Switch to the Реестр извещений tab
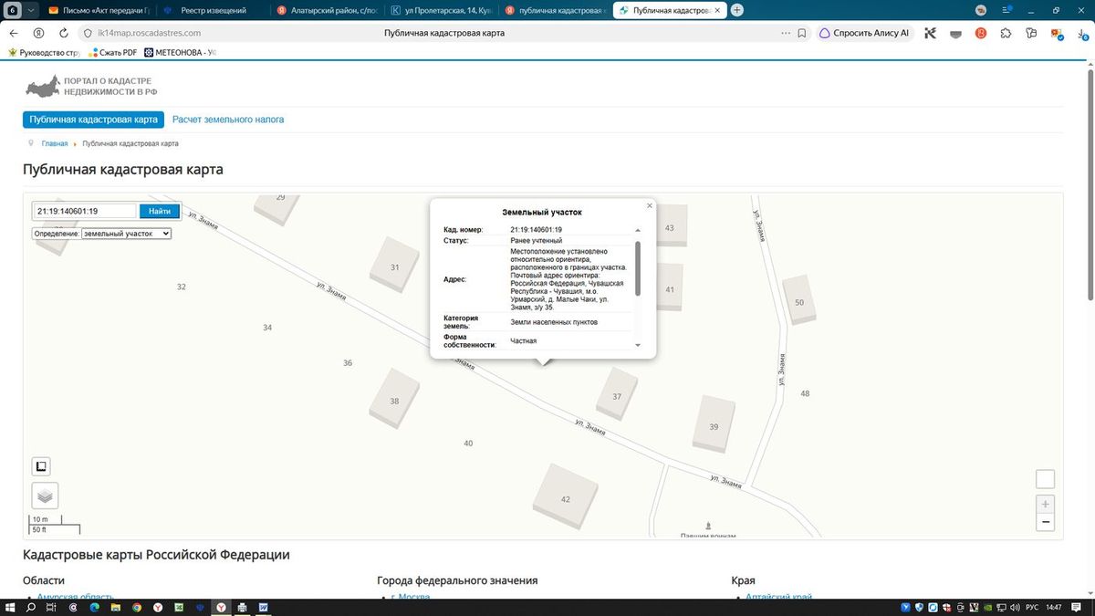Image resolution: width=1095 pixels, height=616 pixels. 214,10
